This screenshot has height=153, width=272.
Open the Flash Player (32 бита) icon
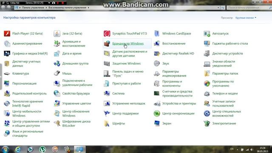pos(7,34)
